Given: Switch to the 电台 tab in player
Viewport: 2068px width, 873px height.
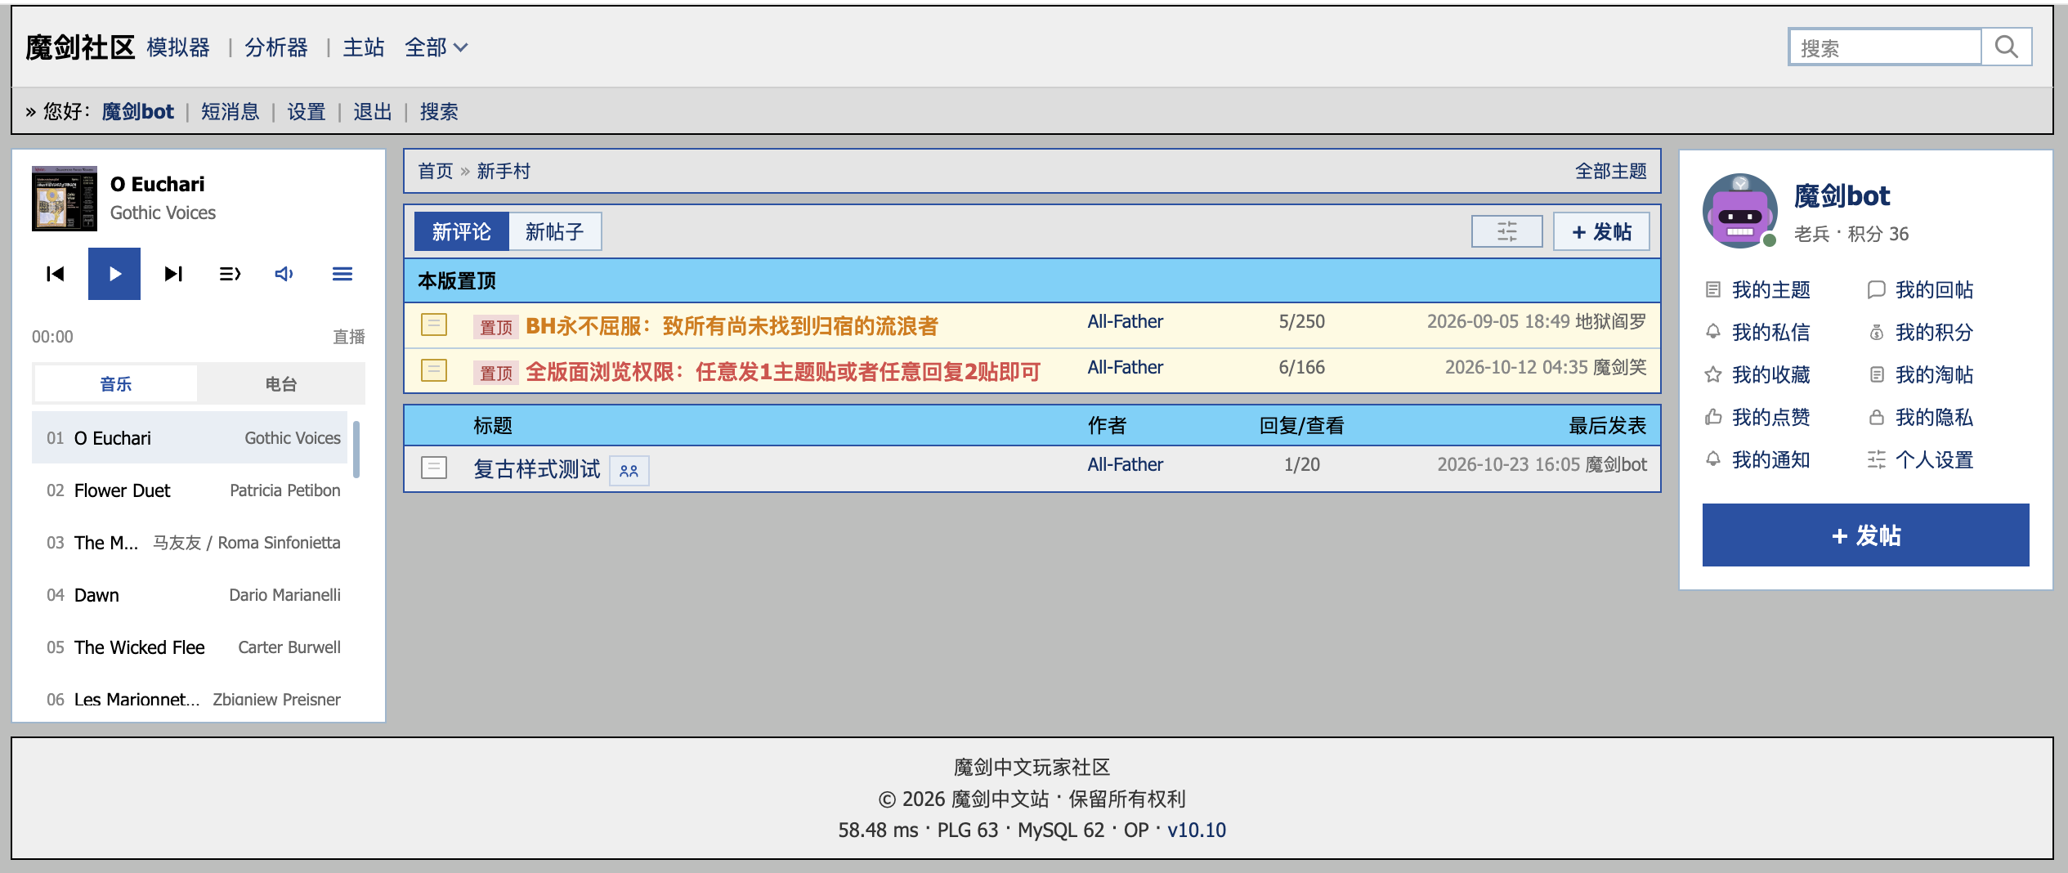Looking at the screenshot, I should tap(280, 383).
